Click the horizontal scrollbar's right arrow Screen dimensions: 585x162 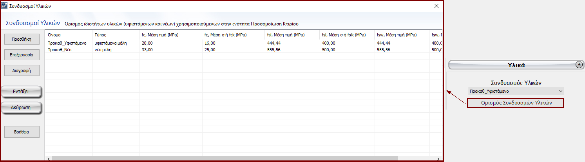pos(439,158)
